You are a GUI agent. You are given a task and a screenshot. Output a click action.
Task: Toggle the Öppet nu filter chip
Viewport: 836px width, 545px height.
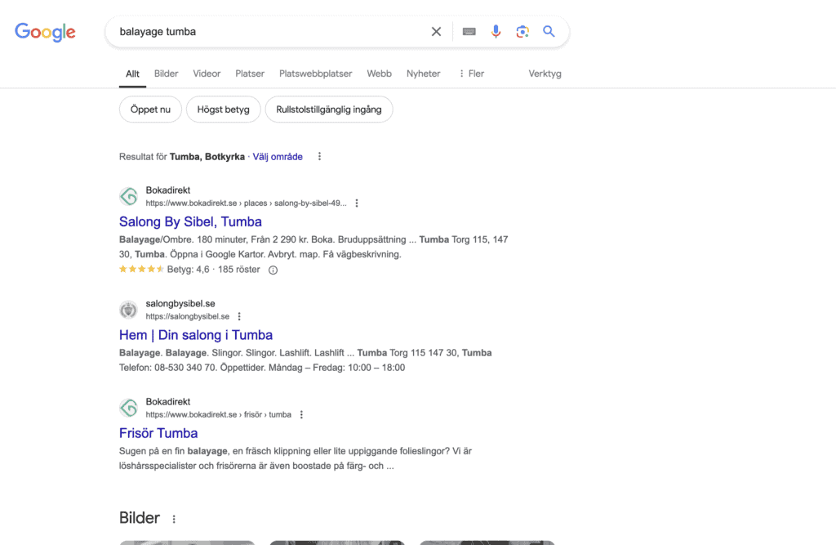coord(150,109)
